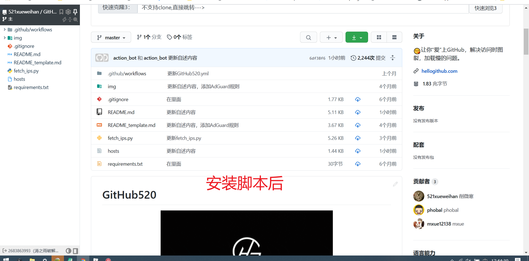529x261 pixels.
Task: Open contributor 521xueweihan profile
Action: click(442, 196)
